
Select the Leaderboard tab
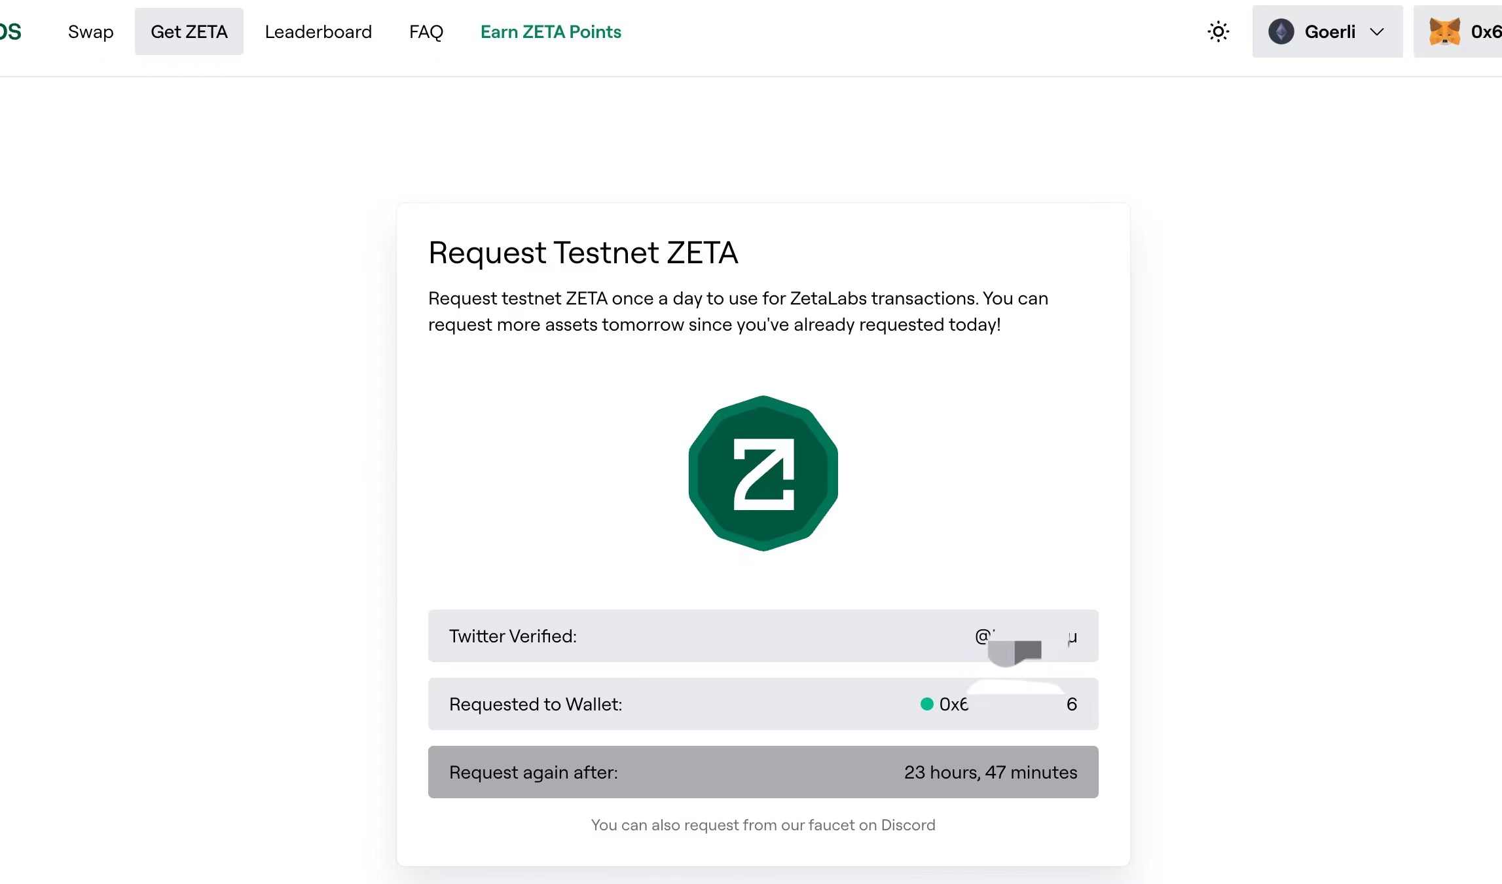[318, 31]
